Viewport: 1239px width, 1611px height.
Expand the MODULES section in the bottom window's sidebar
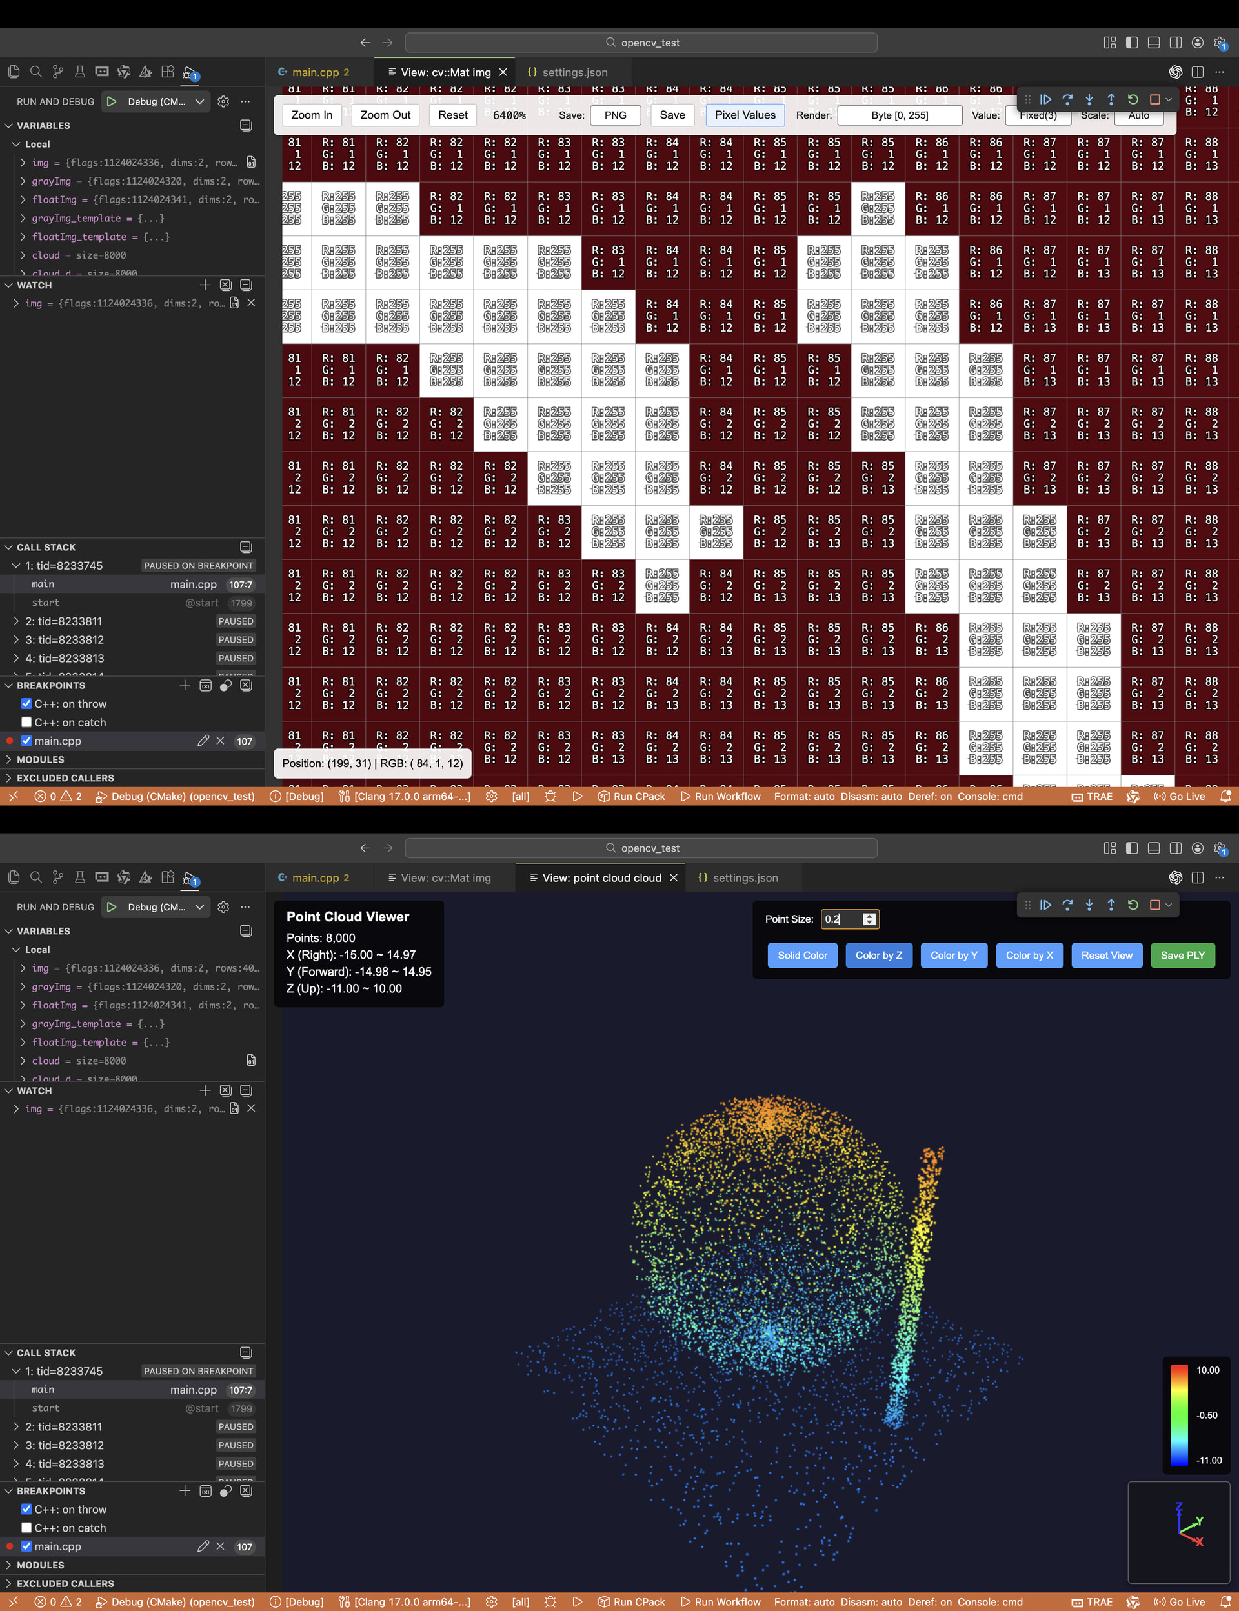point(41,1565)
